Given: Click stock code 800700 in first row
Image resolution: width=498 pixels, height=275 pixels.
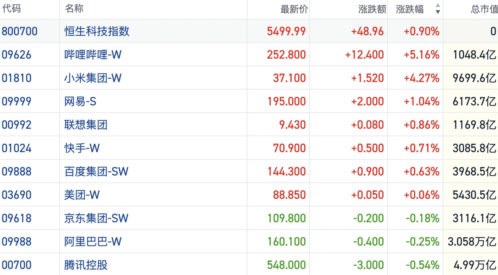Looking at the screenshot, I should [x=20, y=31].
